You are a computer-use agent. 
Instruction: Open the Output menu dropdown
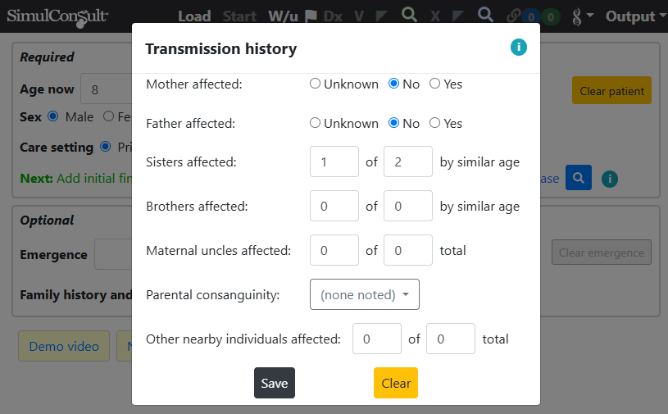[x=635, y=16]
